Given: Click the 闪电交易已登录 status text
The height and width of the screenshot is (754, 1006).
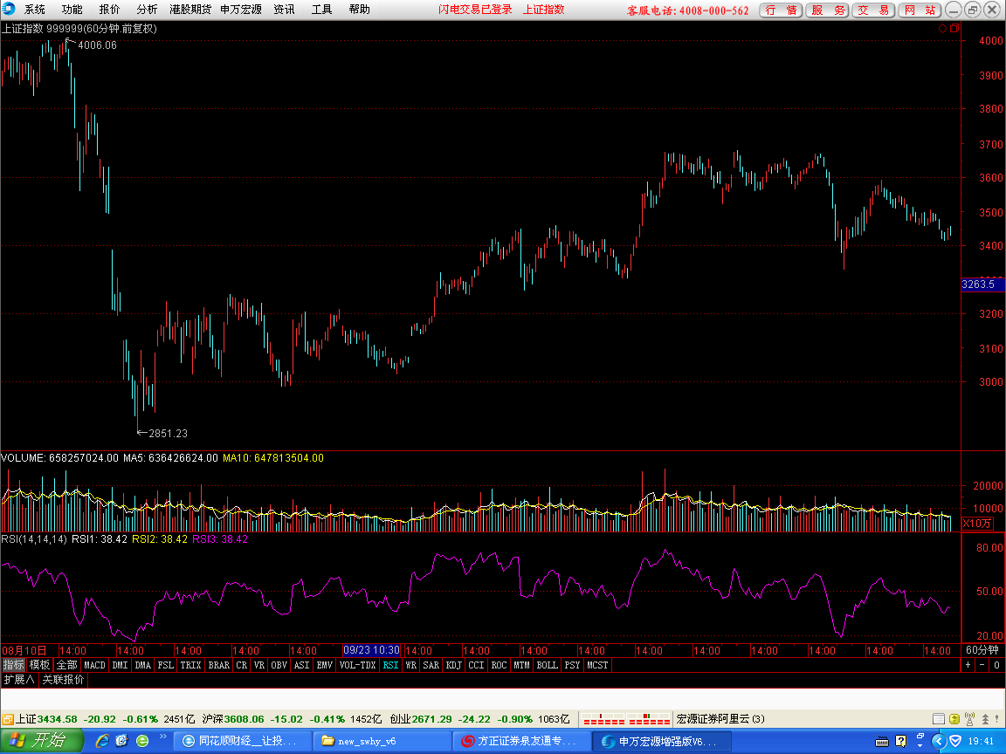Looking at the screenshot, I should point(475,10).
